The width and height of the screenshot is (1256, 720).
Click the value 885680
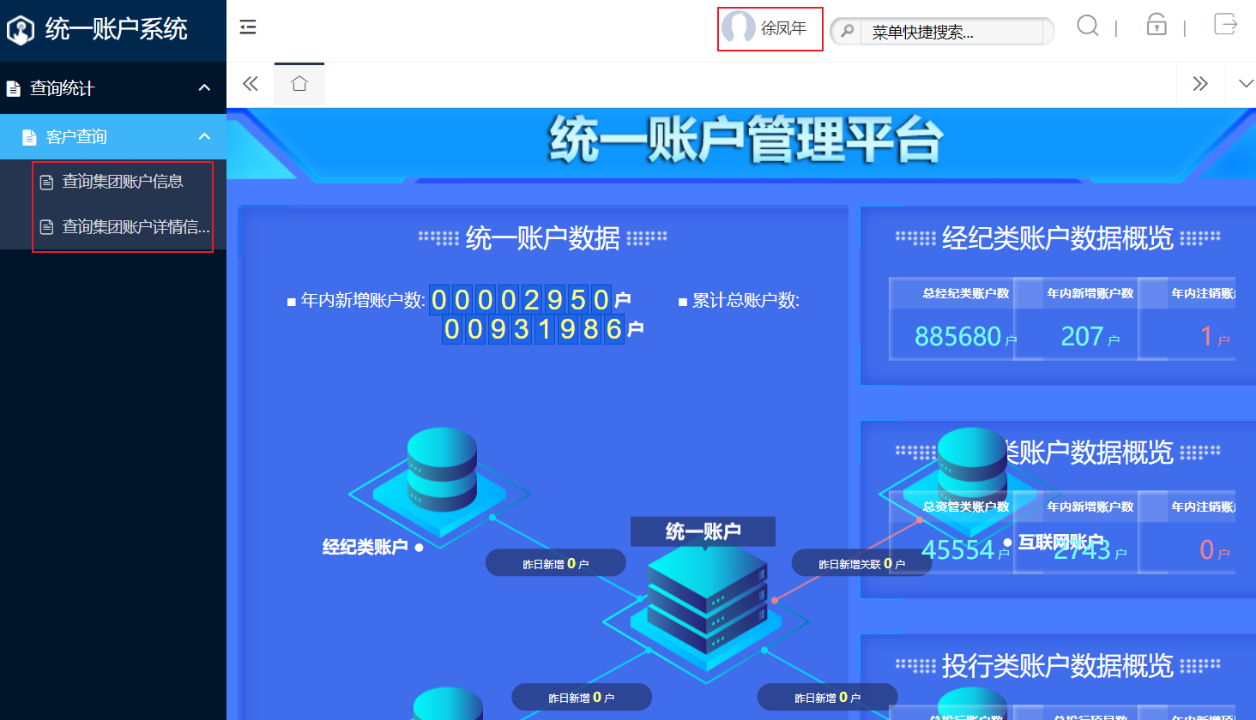(x=958, y=336)
